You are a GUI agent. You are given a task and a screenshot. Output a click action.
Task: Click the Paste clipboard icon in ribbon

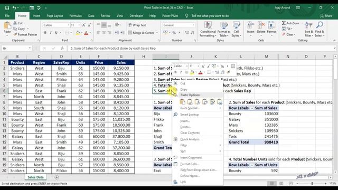pos(7,26)
